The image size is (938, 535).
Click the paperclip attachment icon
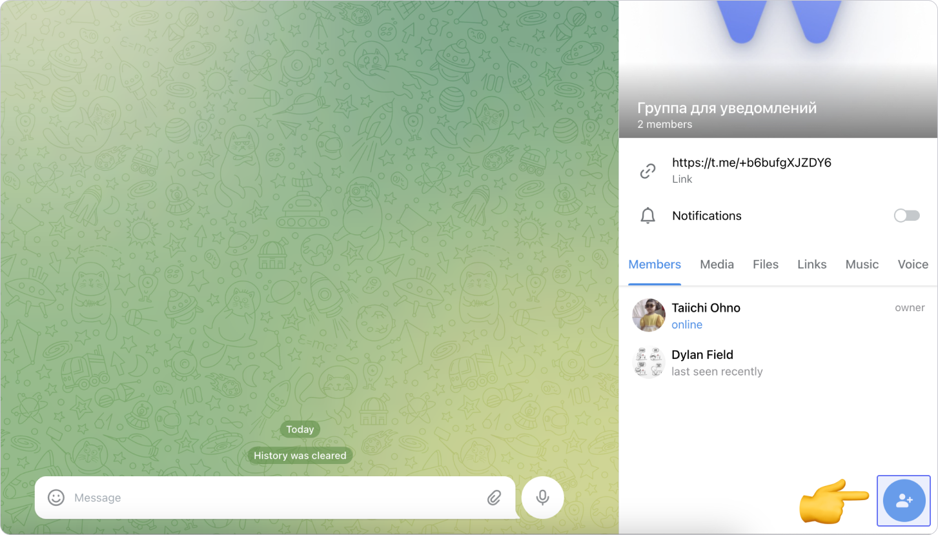[494, 498]
